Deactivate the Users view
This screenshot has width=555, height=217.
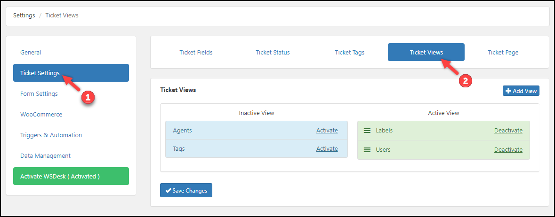tap(508, 150)
